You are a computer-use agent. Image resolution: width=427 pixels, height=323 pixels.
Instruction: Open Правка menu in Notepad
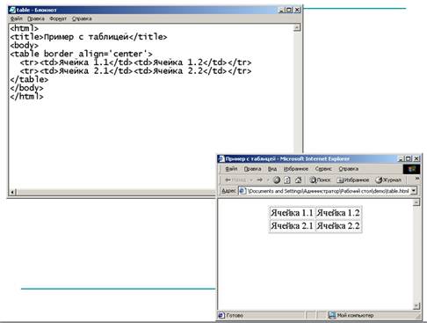(36, 18)
